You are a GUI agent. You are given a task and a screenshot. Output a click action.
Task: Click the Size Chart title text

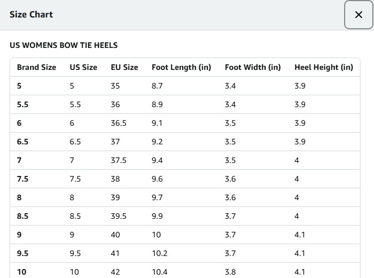pyautogui.click(x=31, y=15)
